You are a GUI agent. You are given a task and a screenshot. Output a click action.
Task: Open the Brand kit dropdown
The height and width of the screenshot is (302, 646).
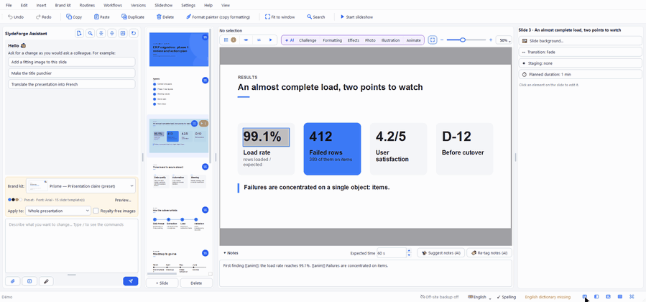80,186
